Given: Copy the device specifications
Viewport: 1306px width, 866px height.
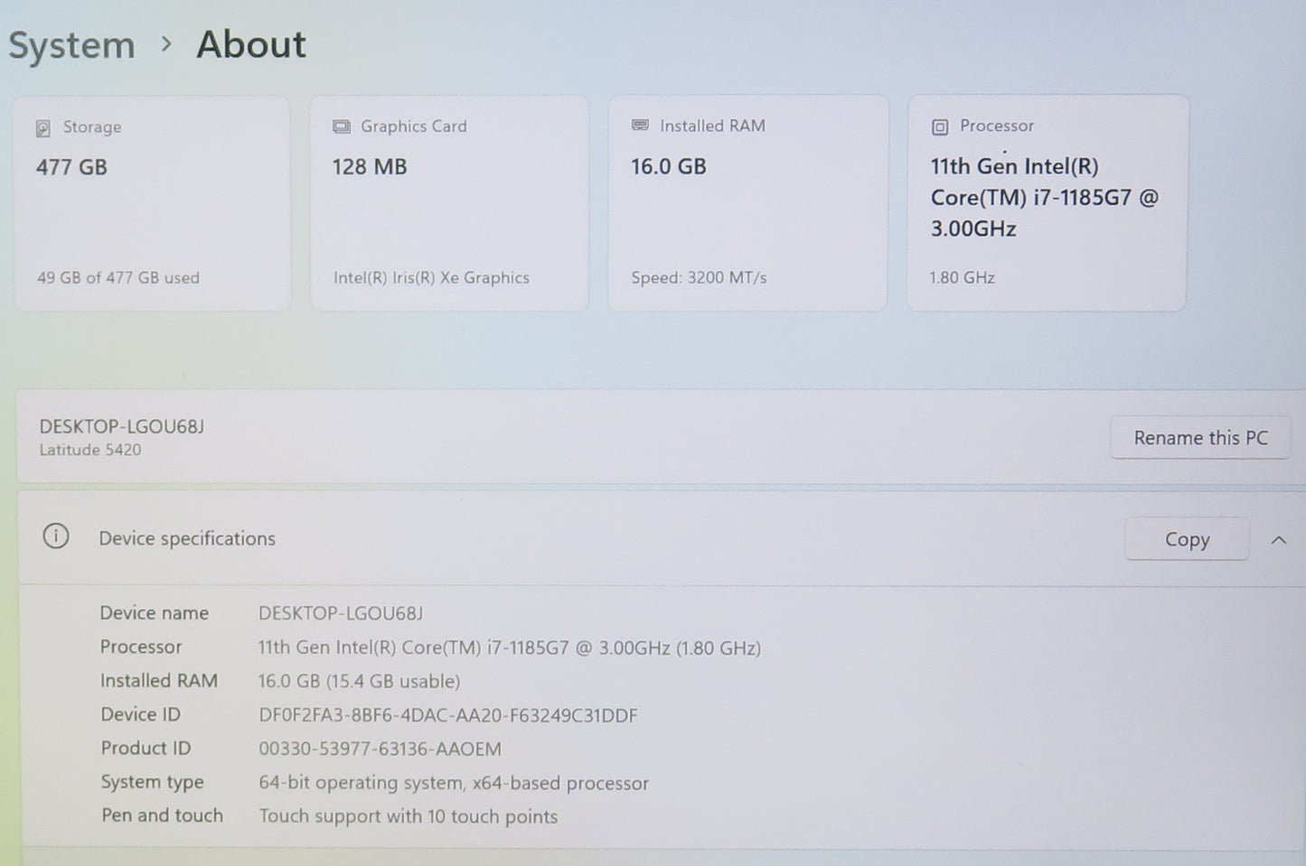Looking at the screenshot, I should [1186, 539].
